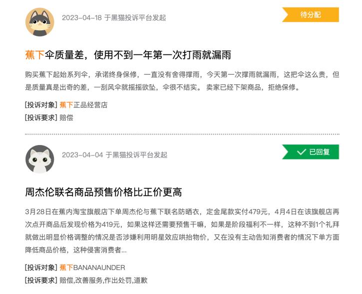Viewport: 362px width, 294px height.
Task: Click the gray tabby cat avatar
Action: pyautogui.click(x=40, y=22)
